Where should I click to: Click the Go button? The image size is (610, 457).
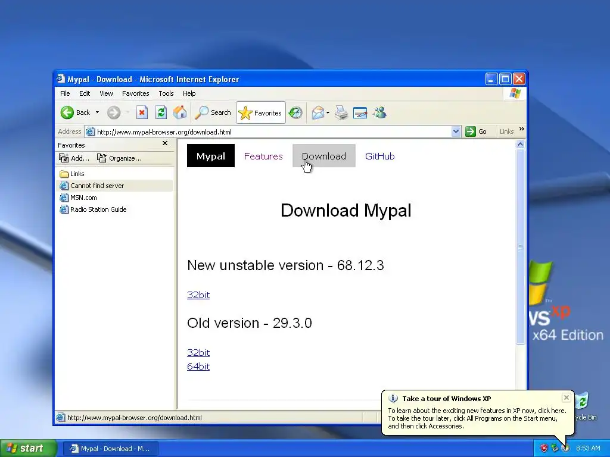coord(476,132)
